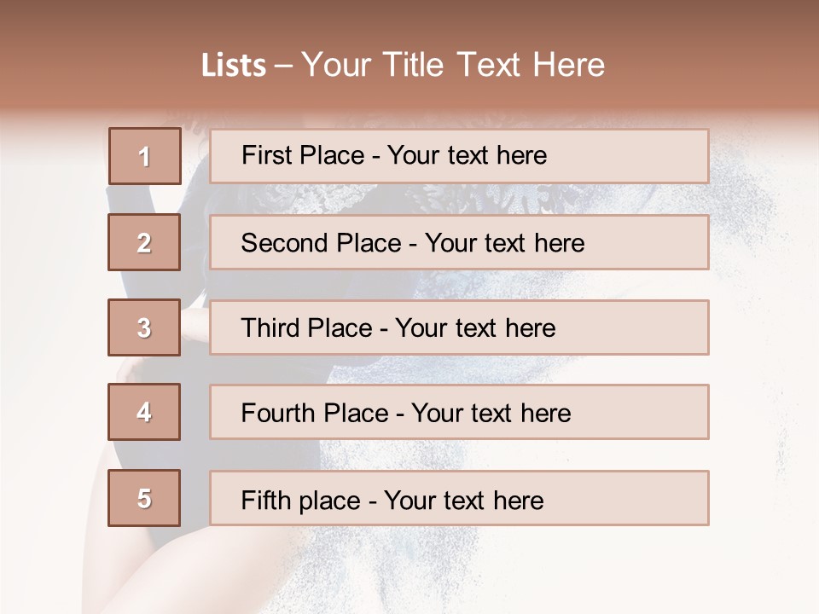
Task: Click Your Title Text Here in heading
Action: [x=453, y=65]
